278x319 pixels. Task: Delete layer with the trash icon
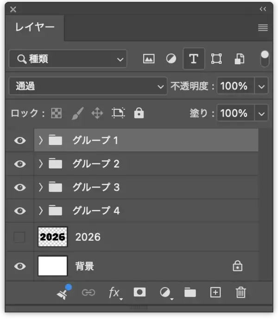(241, 292)
